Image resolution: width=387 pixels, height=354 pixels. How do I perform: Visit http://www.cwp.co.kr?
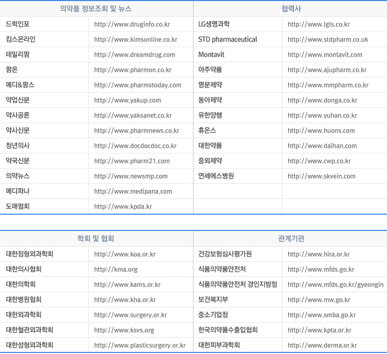pos(319,161)
